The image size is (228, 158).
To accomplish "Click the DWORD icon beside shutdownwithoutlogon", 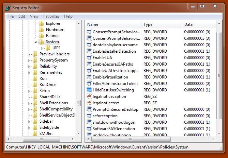I will (x=89, y=122).
